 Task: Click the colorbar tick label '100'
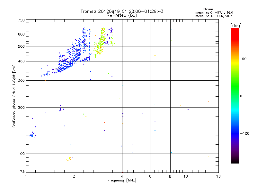tap(243, 59)
